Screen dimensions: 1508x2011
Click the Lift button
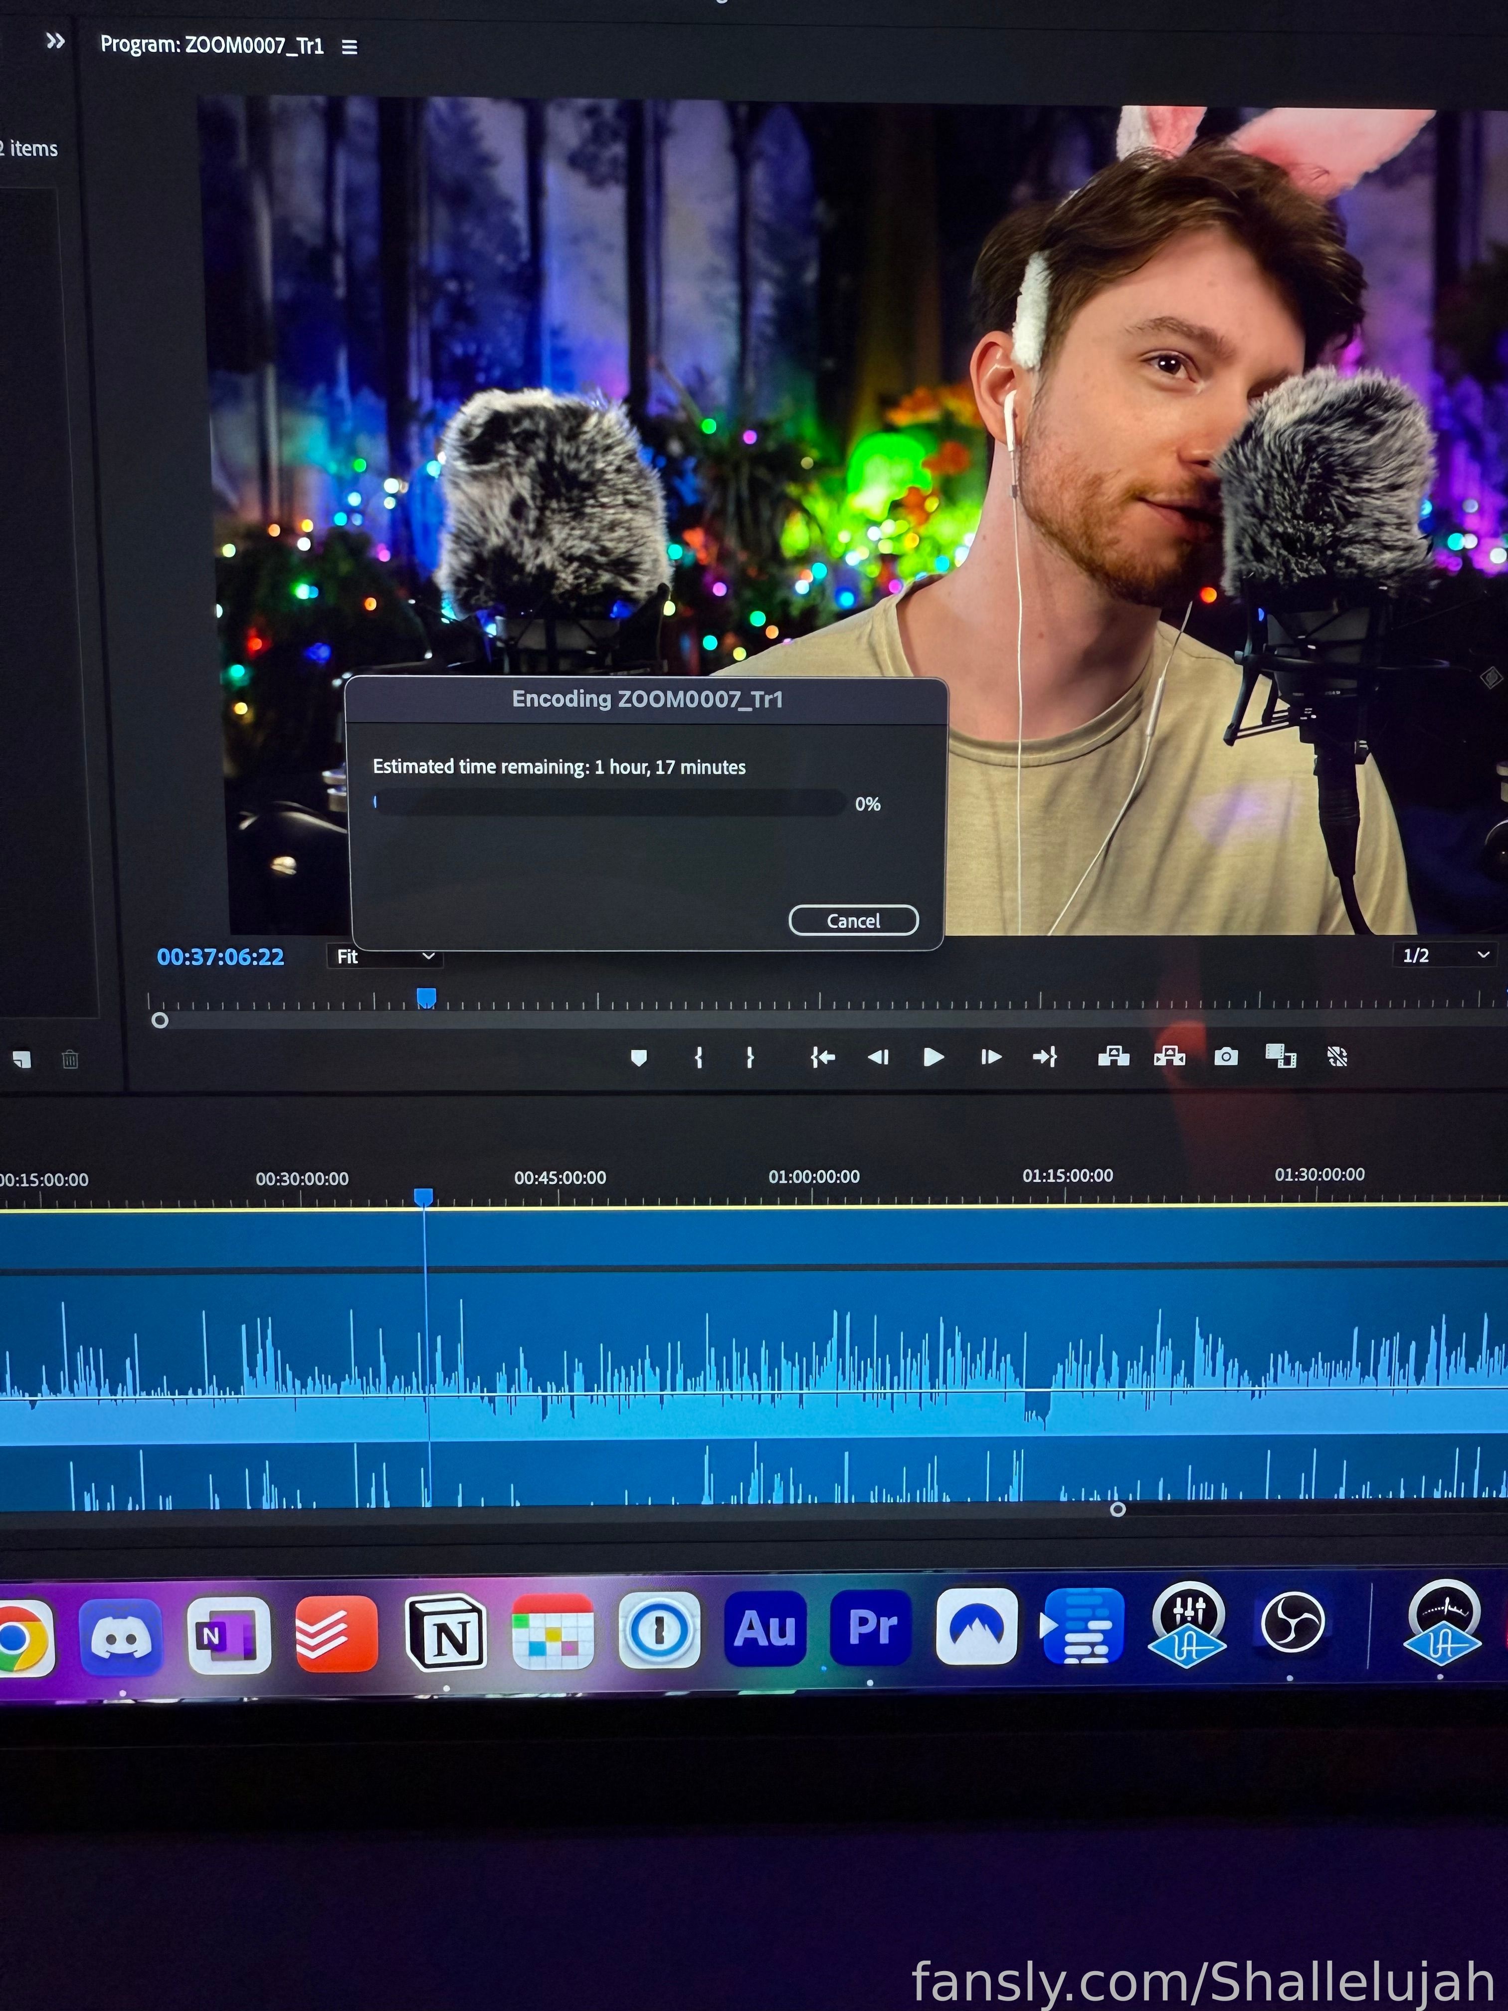pos(1114,1055)
